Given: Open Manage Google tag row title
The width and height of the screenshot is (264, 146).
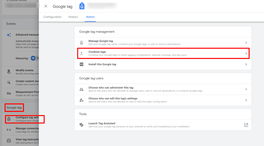Looking at the screenshot, I should (x=101, y=41).
